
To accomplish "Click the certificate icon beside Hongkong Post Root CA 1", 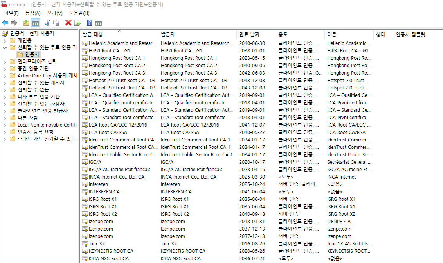I will click(x=85, y=58).
